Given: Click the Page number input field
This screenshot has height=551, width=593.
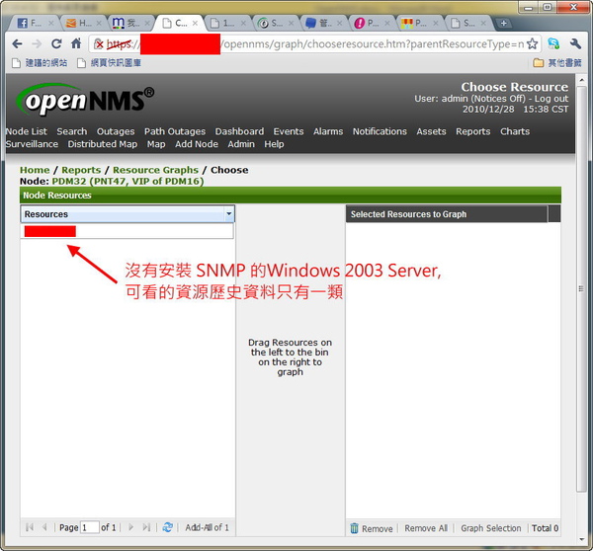Looking at the screenshot, I should pos(90,527).
